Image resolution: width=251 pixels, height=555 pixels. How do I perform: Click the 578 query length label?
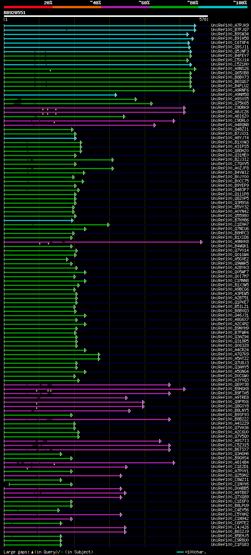203,19
